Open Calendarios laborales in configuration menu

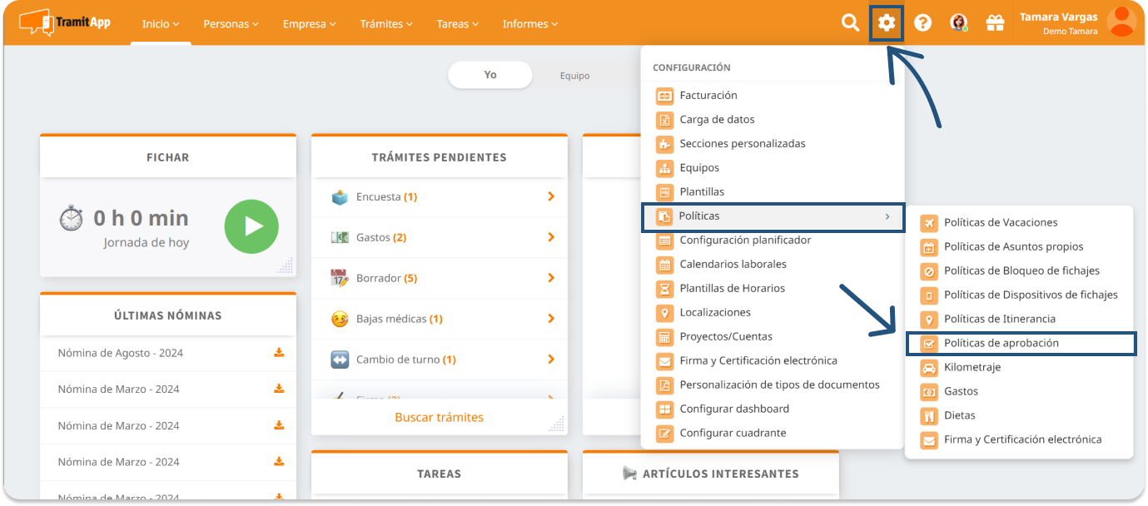(x=733, y=265)
